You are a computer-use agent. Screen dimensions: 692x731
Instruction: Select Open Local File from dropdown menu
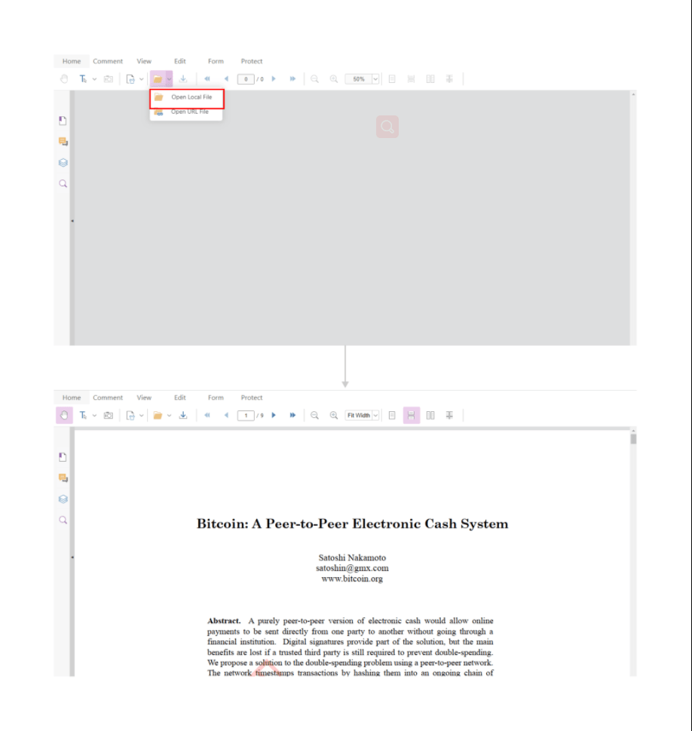[186, 97]
